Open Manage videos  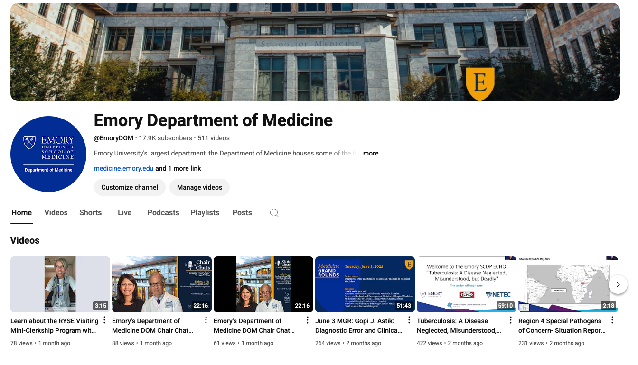point(199,187)
